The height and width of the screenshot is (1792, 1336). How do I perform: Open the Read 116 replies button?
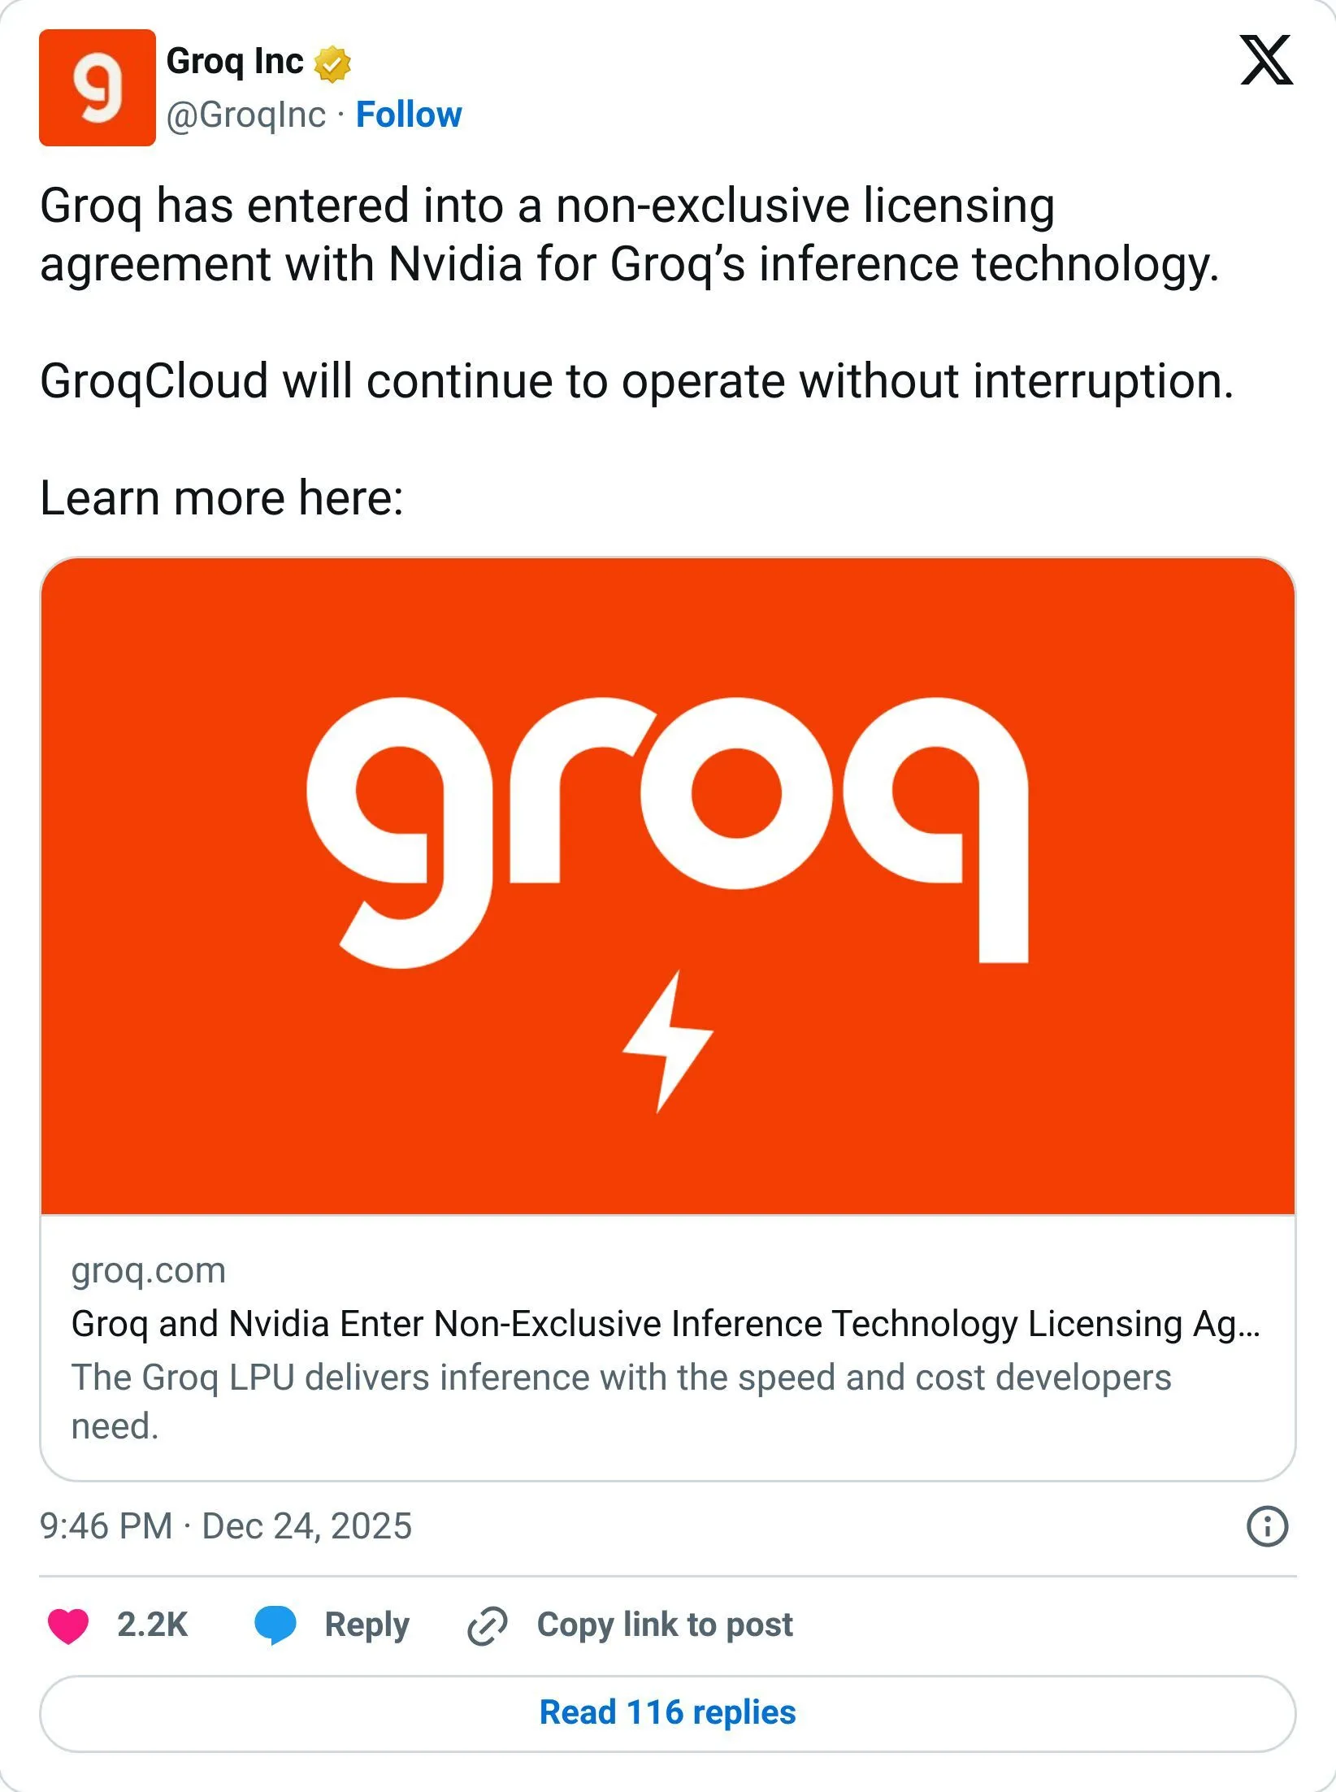click(x=667, y=1712)
